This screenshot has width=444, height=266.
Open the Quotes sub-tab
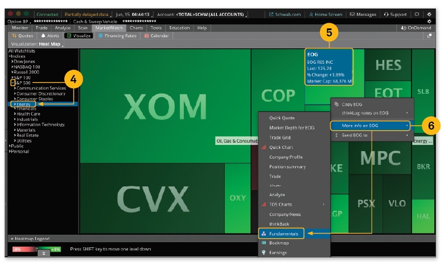coord(23,36)
